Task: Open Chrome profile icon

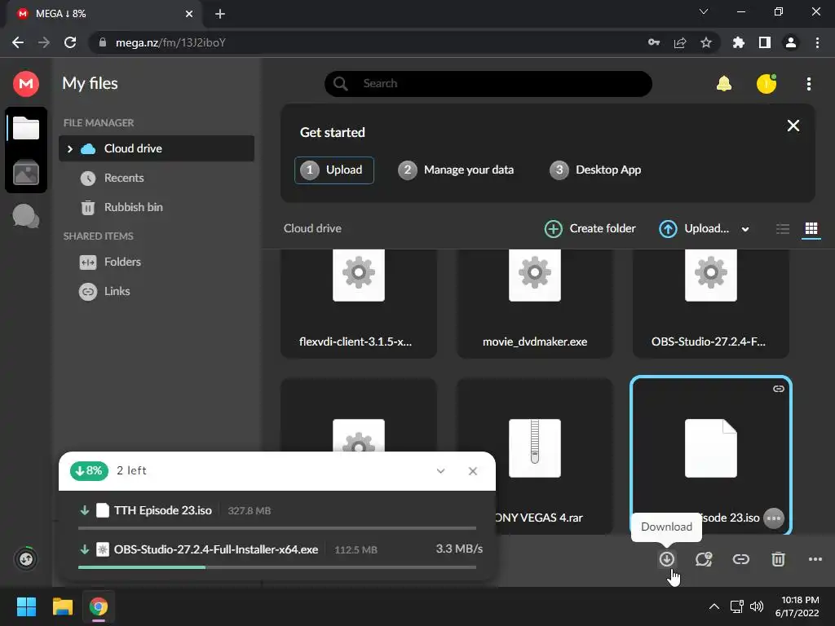Action: pos(791,42)
